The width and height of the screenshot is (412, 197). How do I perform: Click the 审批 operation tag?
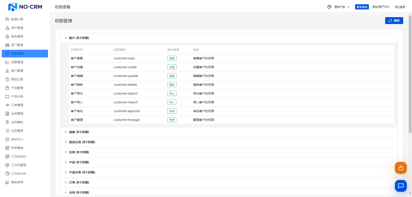pyautogui.click(x=172, y=111)
